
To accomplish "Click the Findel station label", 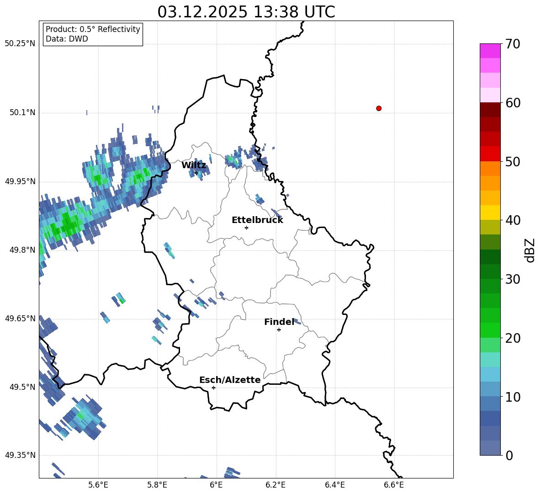I will pyautogui.click(x=279, y=322).
